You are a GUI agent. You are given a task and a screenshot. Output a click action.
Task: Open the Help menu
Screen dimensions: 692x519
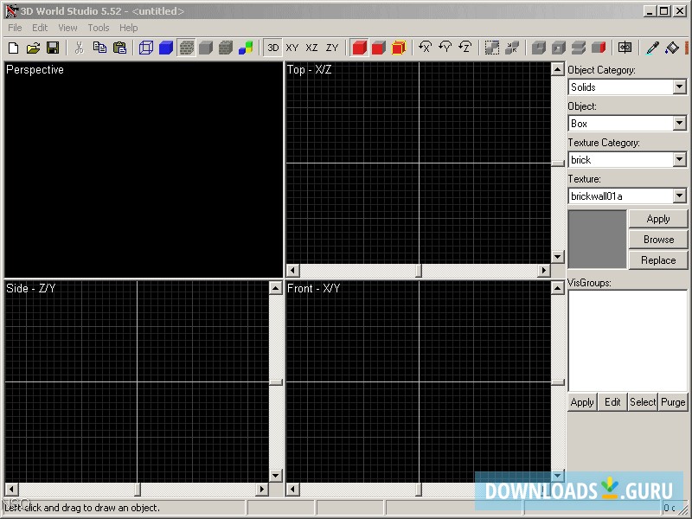128,28
